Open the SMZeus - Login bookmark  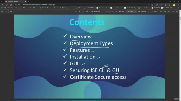(x=81, y=8)
